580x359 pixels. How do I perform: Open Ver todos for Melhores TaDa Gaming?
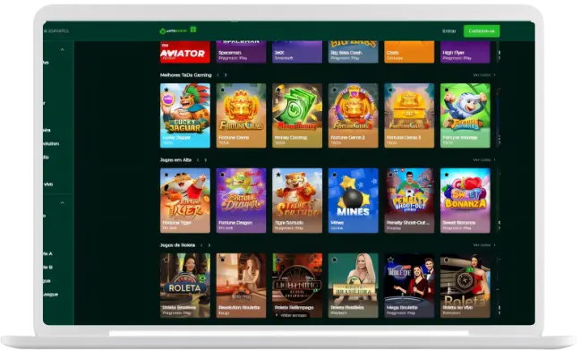[484, 75]
